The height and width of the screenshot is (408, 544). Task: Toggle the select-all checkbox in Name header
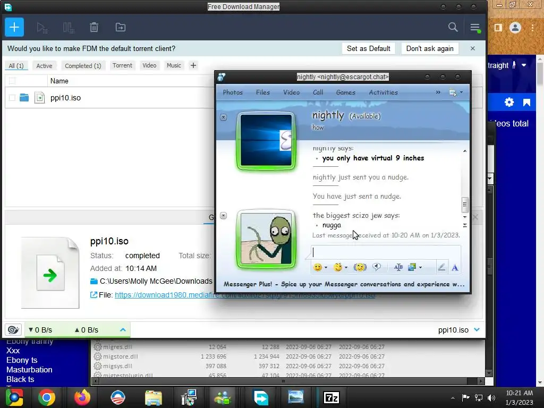point(12,81)
